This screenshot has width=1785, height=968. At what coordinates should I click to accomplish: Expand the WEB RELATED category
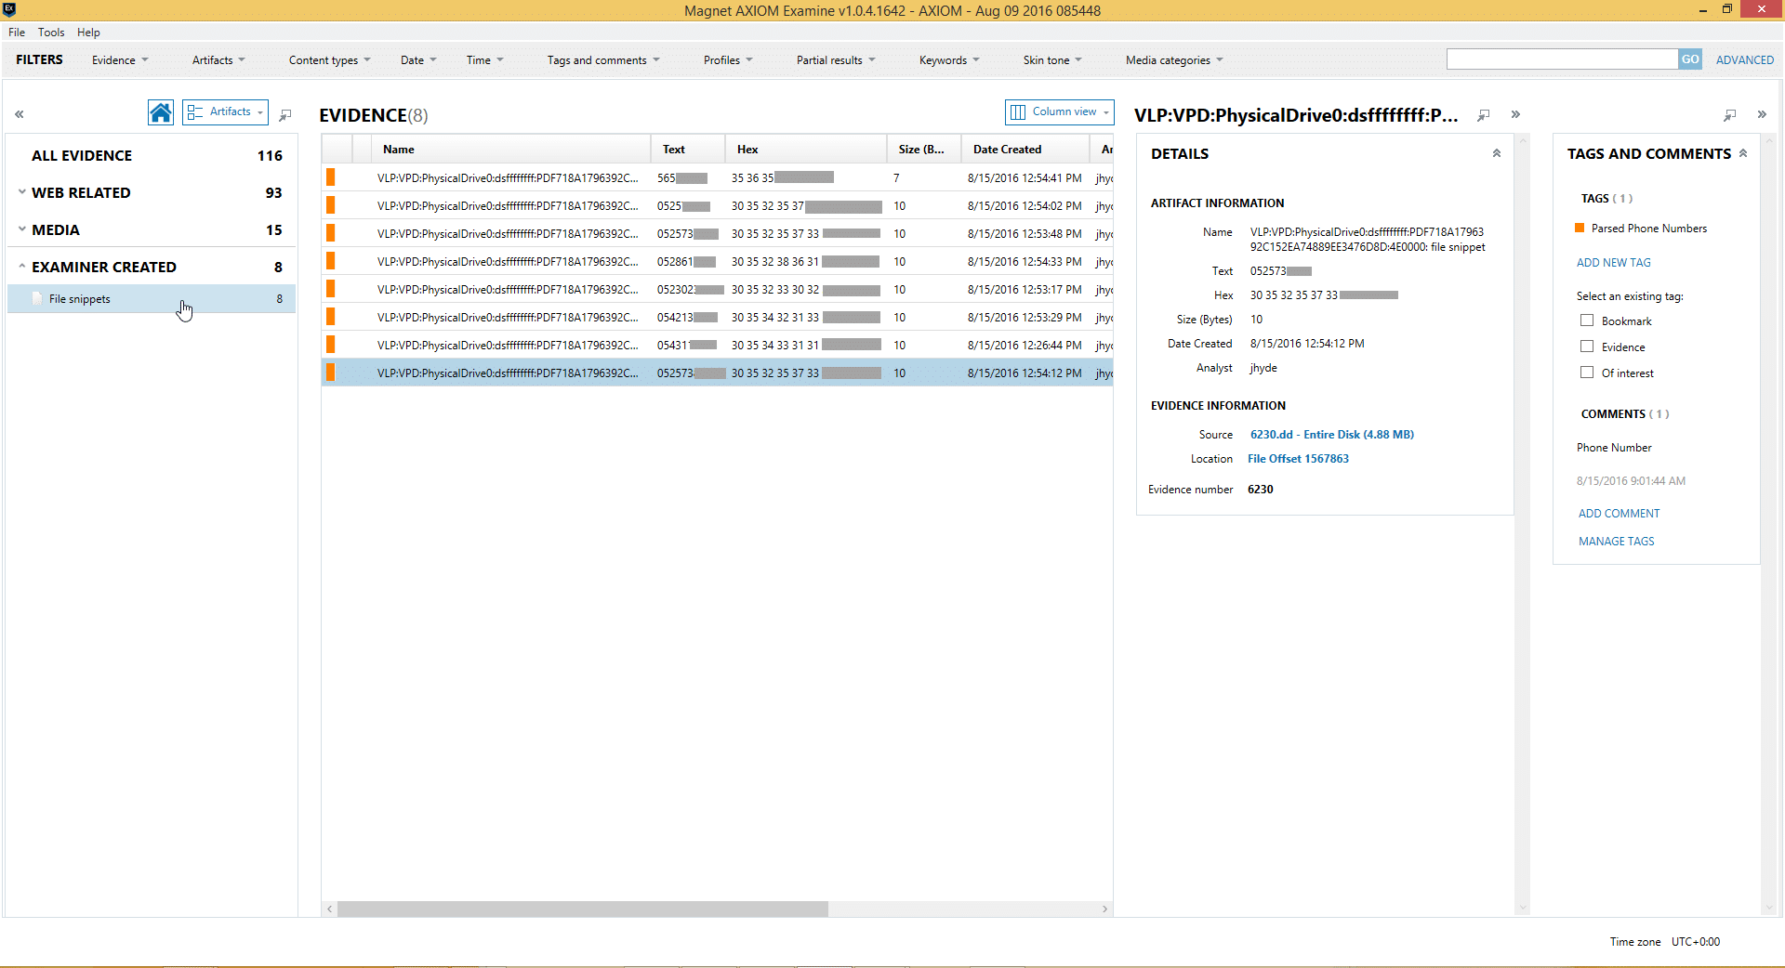(21, 192)
